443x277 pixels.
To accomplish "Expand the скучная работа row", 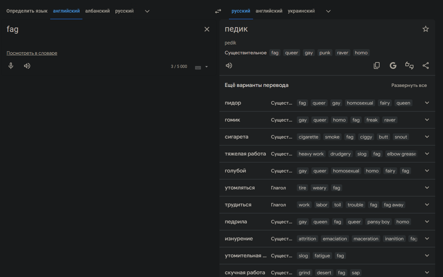I will click(x=427, y=273).
